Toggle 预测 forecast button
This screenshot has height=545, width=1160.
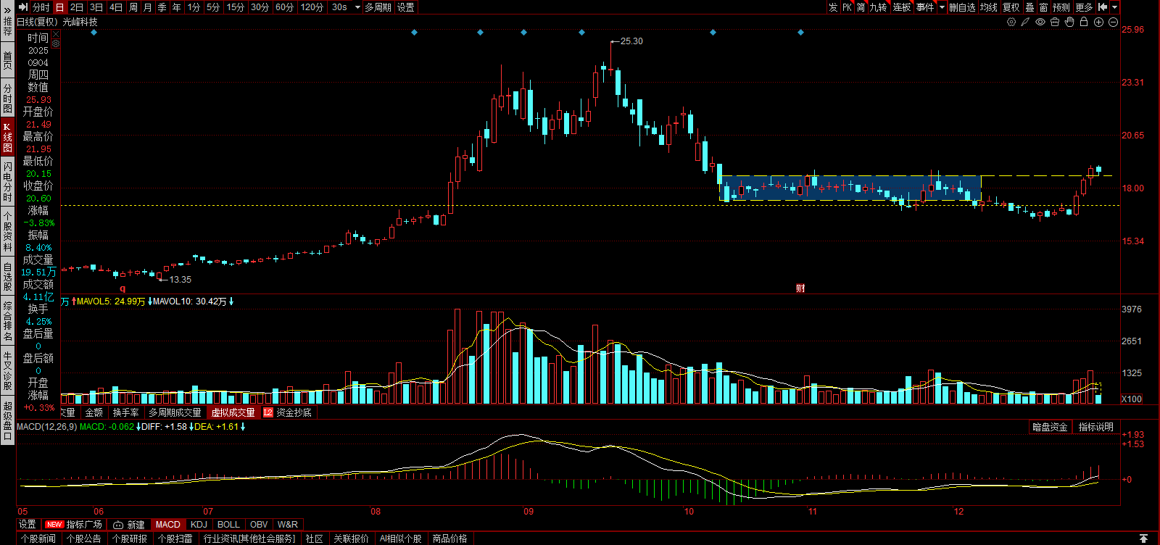click(1061, 7)
